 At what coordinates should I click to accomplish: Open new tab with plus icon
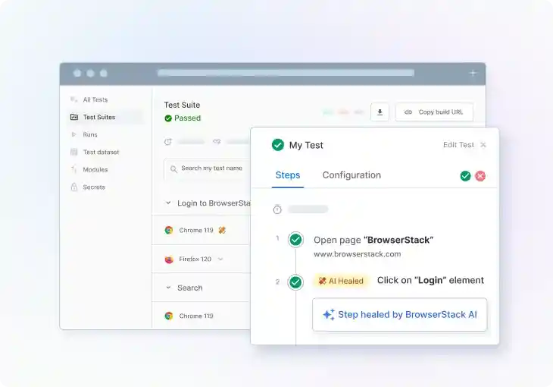point(473,73)
